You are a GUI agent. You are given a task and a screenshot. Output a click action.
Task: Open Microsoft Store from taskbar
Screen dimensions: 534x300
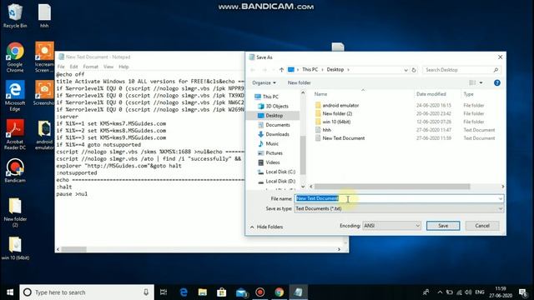pos(222,292)
